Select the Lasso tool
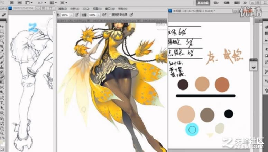This screenshot has width=268, height=152. point(2,36)
